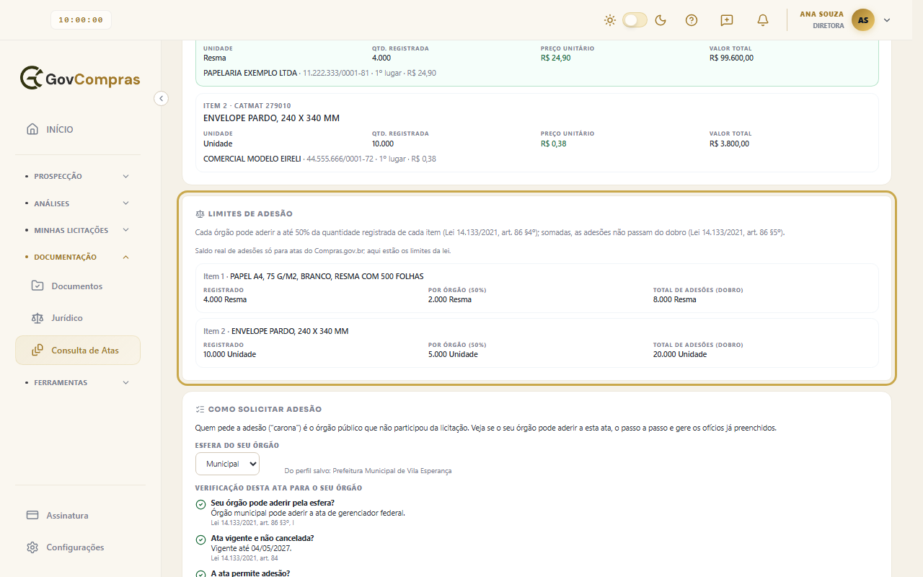Expand the Prospecção menu section
Screen dimensions: 923x577
[78, 176]
